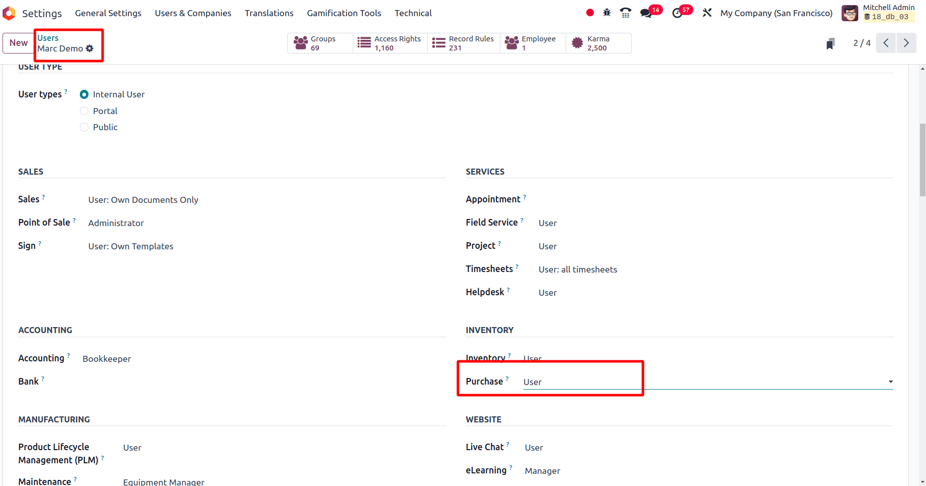This screenshot has width=926, height=486.
Task: Show help tooltip for User types
Action: pos(66,91)
